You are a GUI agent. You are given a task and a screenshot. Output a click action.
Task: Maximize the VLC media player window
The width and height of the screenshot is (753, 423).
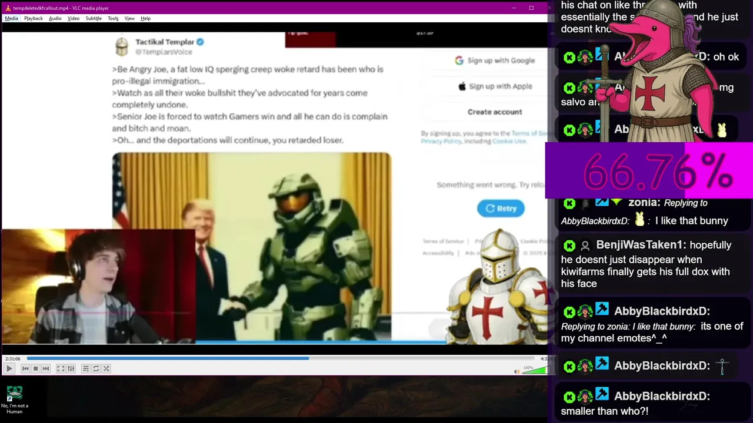531,8
